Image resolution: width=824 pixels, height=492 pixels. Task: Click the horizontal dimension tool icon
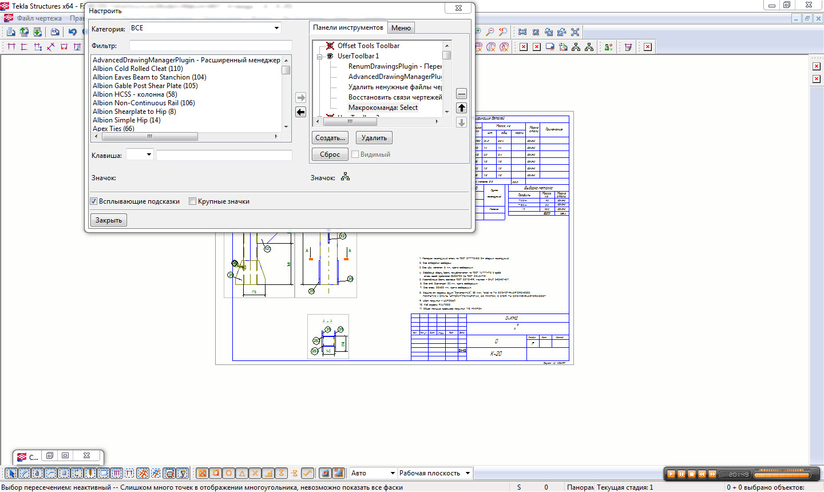(11, 47)
